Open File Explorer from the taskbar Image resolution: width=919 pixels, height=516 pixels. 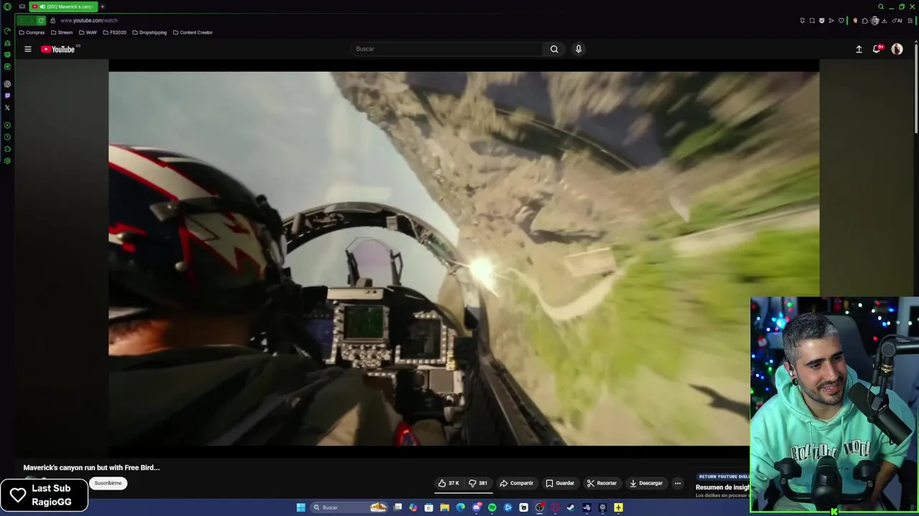[444, 507]
